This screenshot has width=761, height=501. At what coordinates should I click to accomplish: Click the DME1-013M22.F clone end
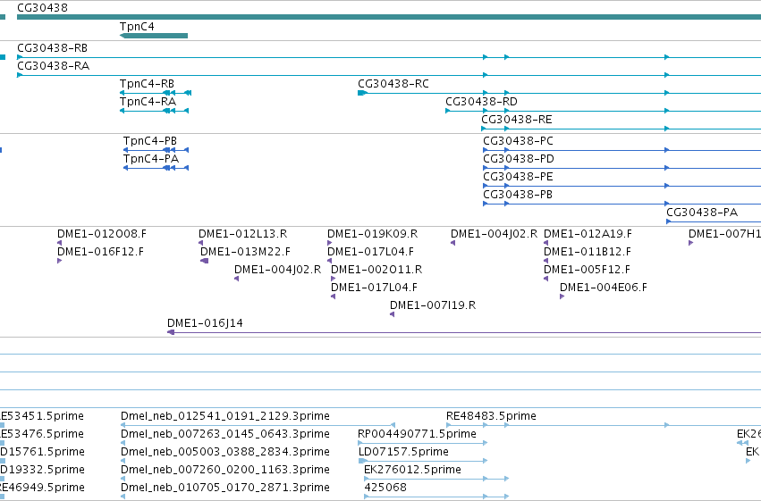point(204,261)
